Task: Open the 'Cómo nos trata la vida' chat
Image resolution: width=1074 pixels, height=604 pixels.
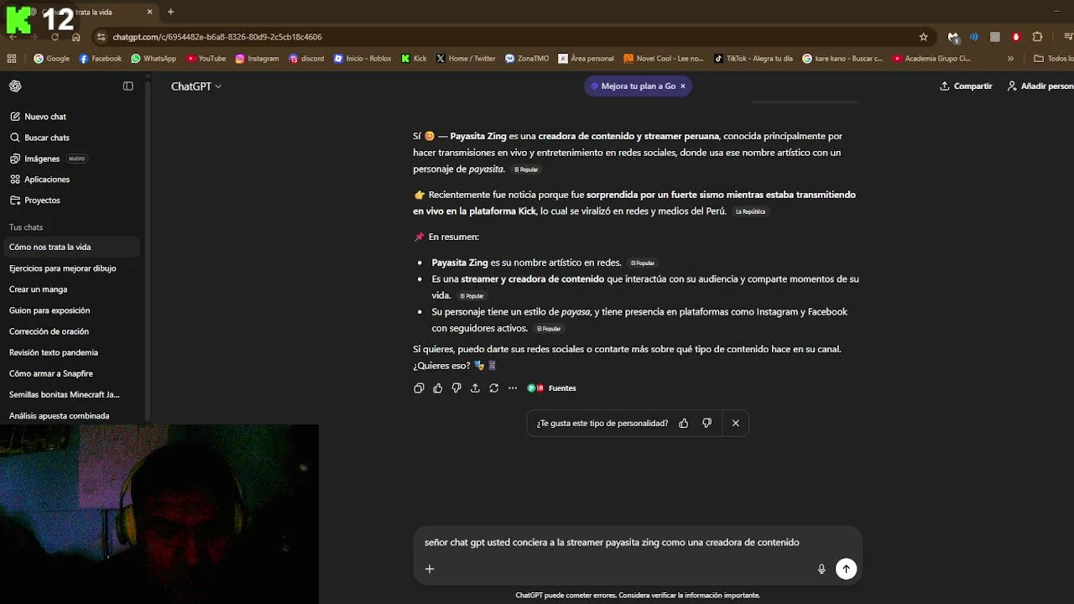Action: coord(72,247)
